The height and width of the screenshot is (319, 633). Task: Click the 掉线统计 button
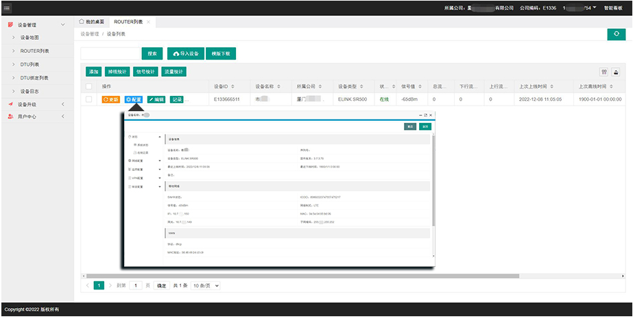[118, 71]
